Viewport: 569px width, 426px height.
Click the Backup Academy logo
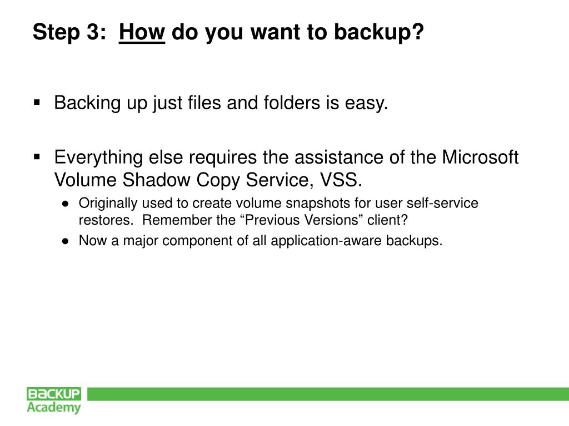[54, 400]
